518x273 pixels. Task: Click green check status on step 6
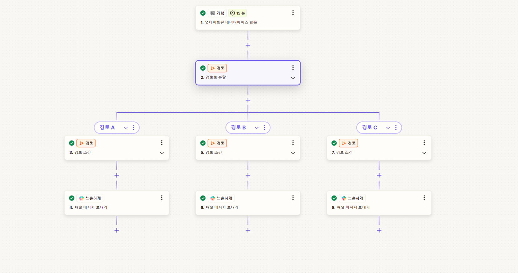pyautogui.click(x=203, y=198)
